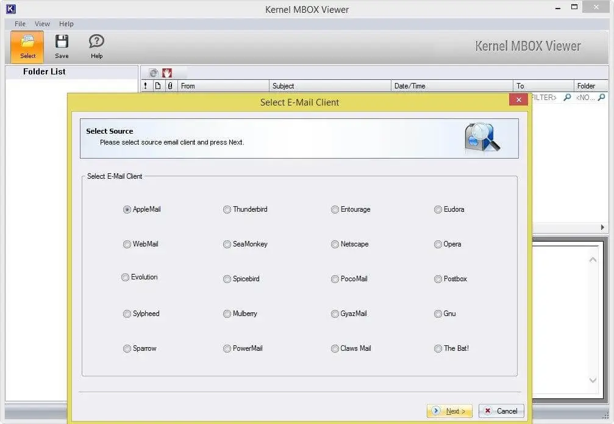The image size is (614, 424).
Task: Click the Save floppy disk icon
Action: click(62, 46)
